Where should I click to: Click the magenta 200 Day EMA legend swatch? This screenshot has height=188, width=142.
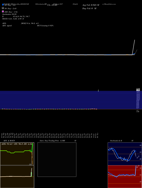(x=3, y=11)
